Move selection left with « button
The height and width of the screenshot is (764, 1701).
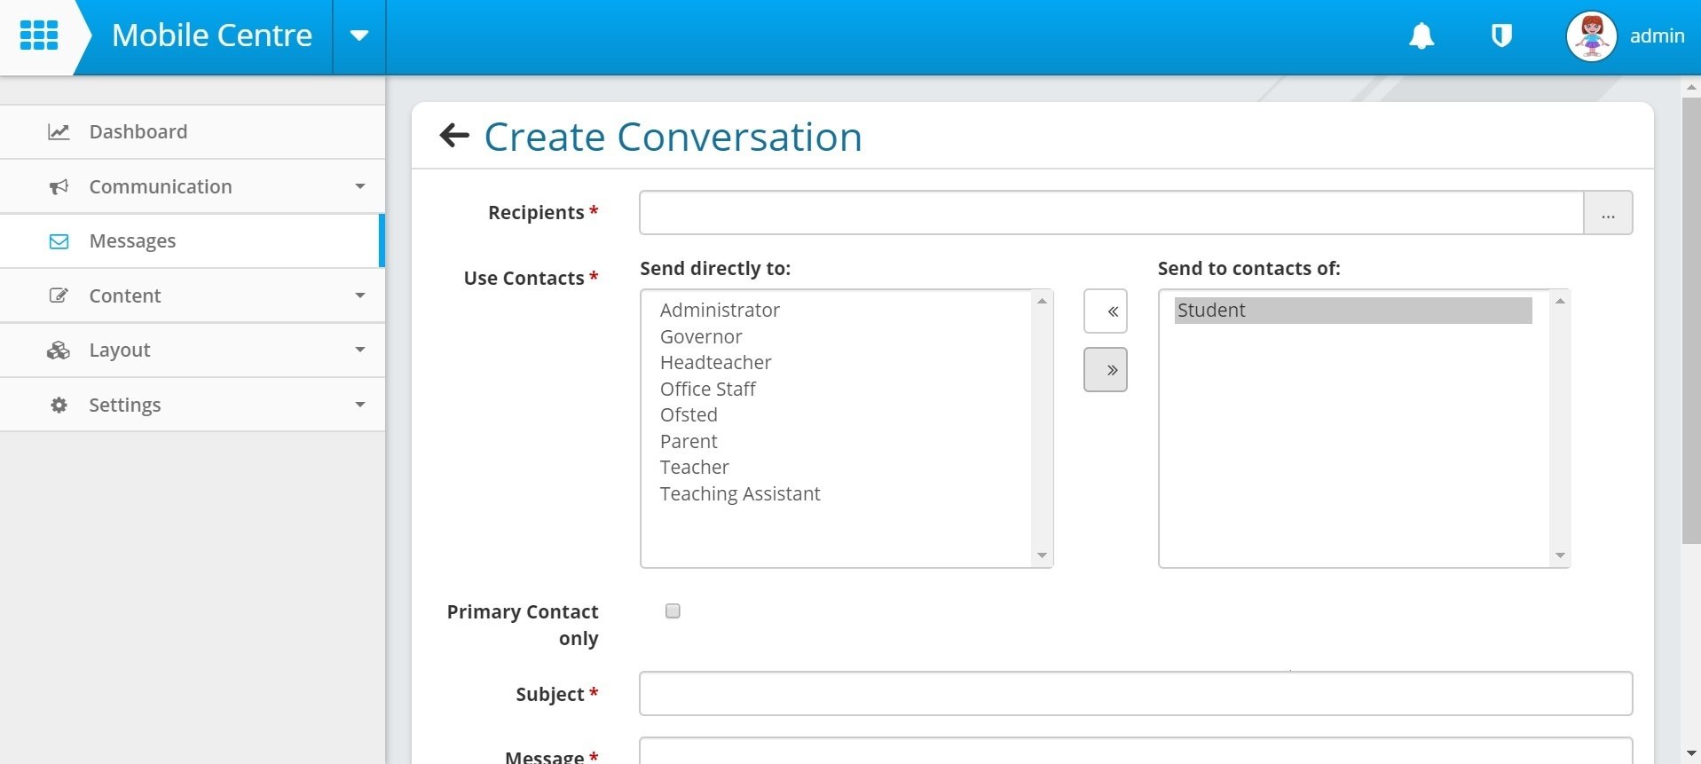pyautogui.click(x=1106, y=311)
